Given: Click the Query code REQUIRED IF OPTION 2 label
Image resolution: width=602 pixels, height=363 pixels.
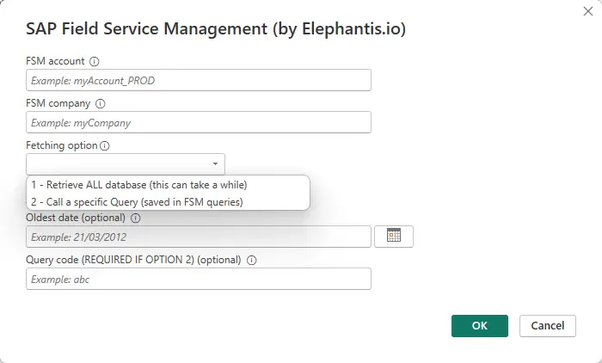Looking at the screenshot, I should pyautogui.click(x=133, y=260).
